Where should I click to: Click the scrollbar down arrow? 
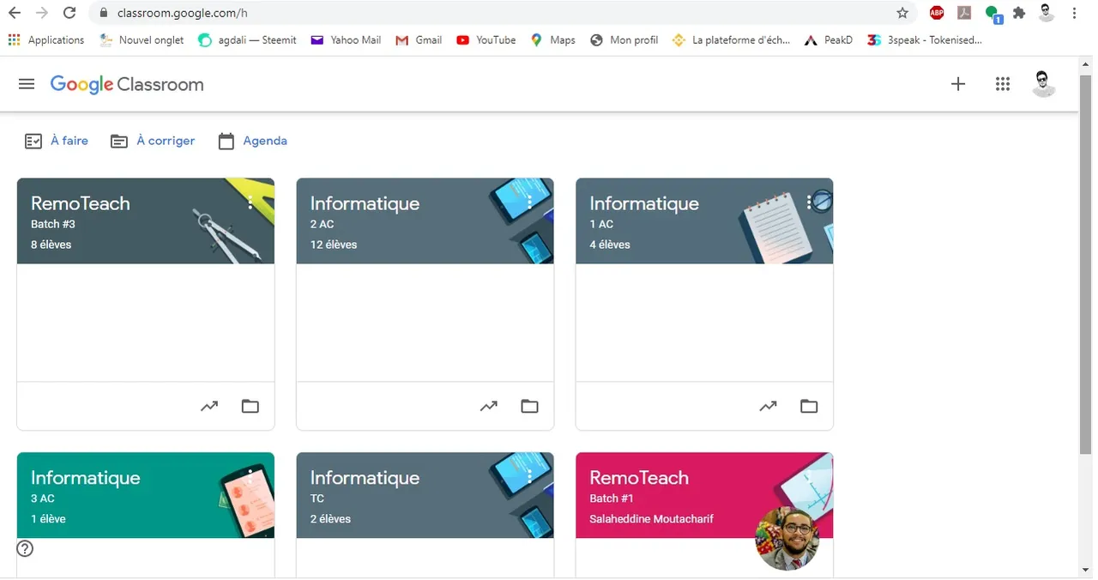point(1086,571)
